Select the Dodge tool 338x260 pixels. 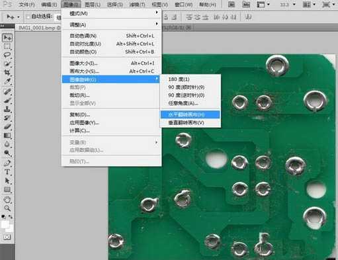pos(7,153)
